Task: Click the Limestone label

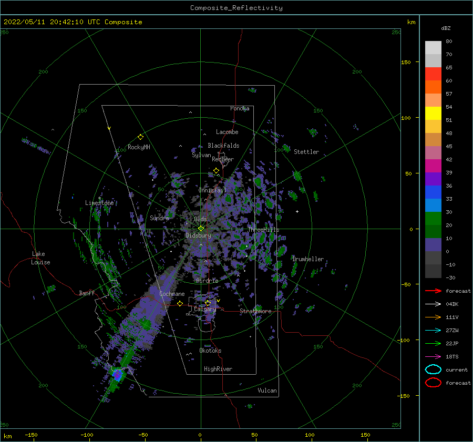Action: tap(99, 203)
